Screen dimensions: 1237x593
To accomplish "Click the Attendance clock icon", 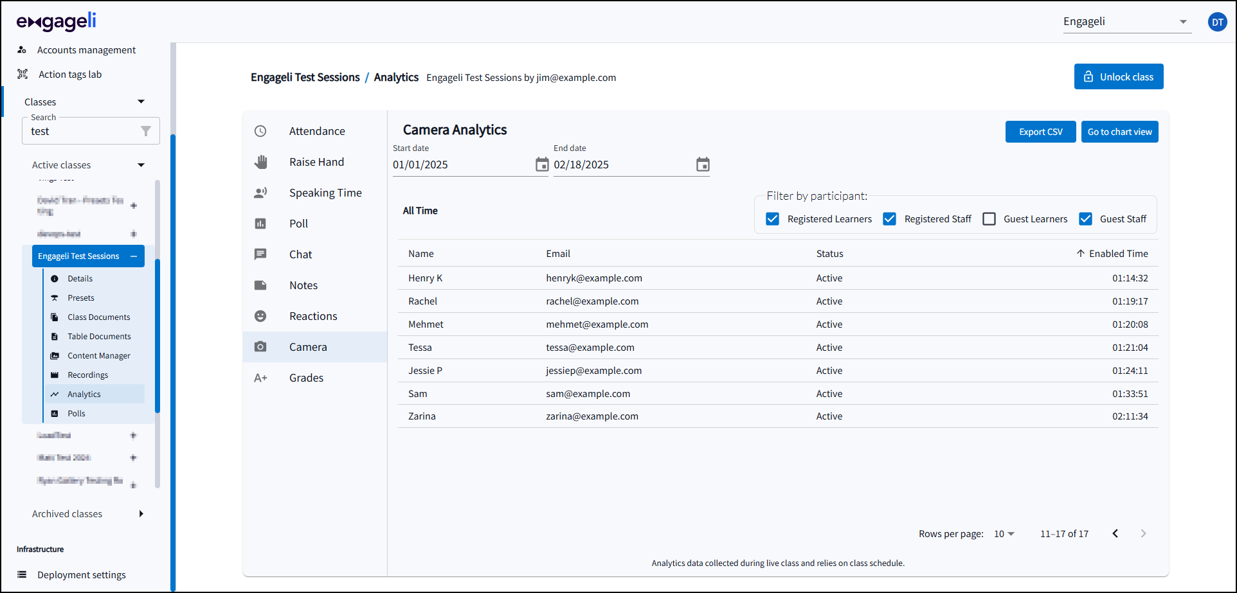I will point(260,131).
